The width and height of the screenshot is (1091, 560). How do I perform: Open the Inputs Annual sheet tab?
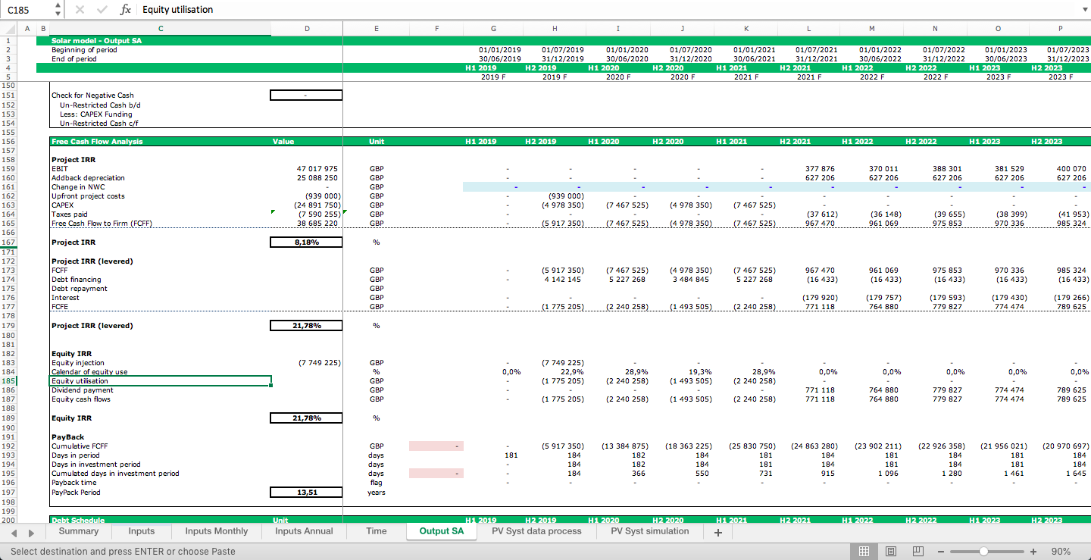coord(304,531)
